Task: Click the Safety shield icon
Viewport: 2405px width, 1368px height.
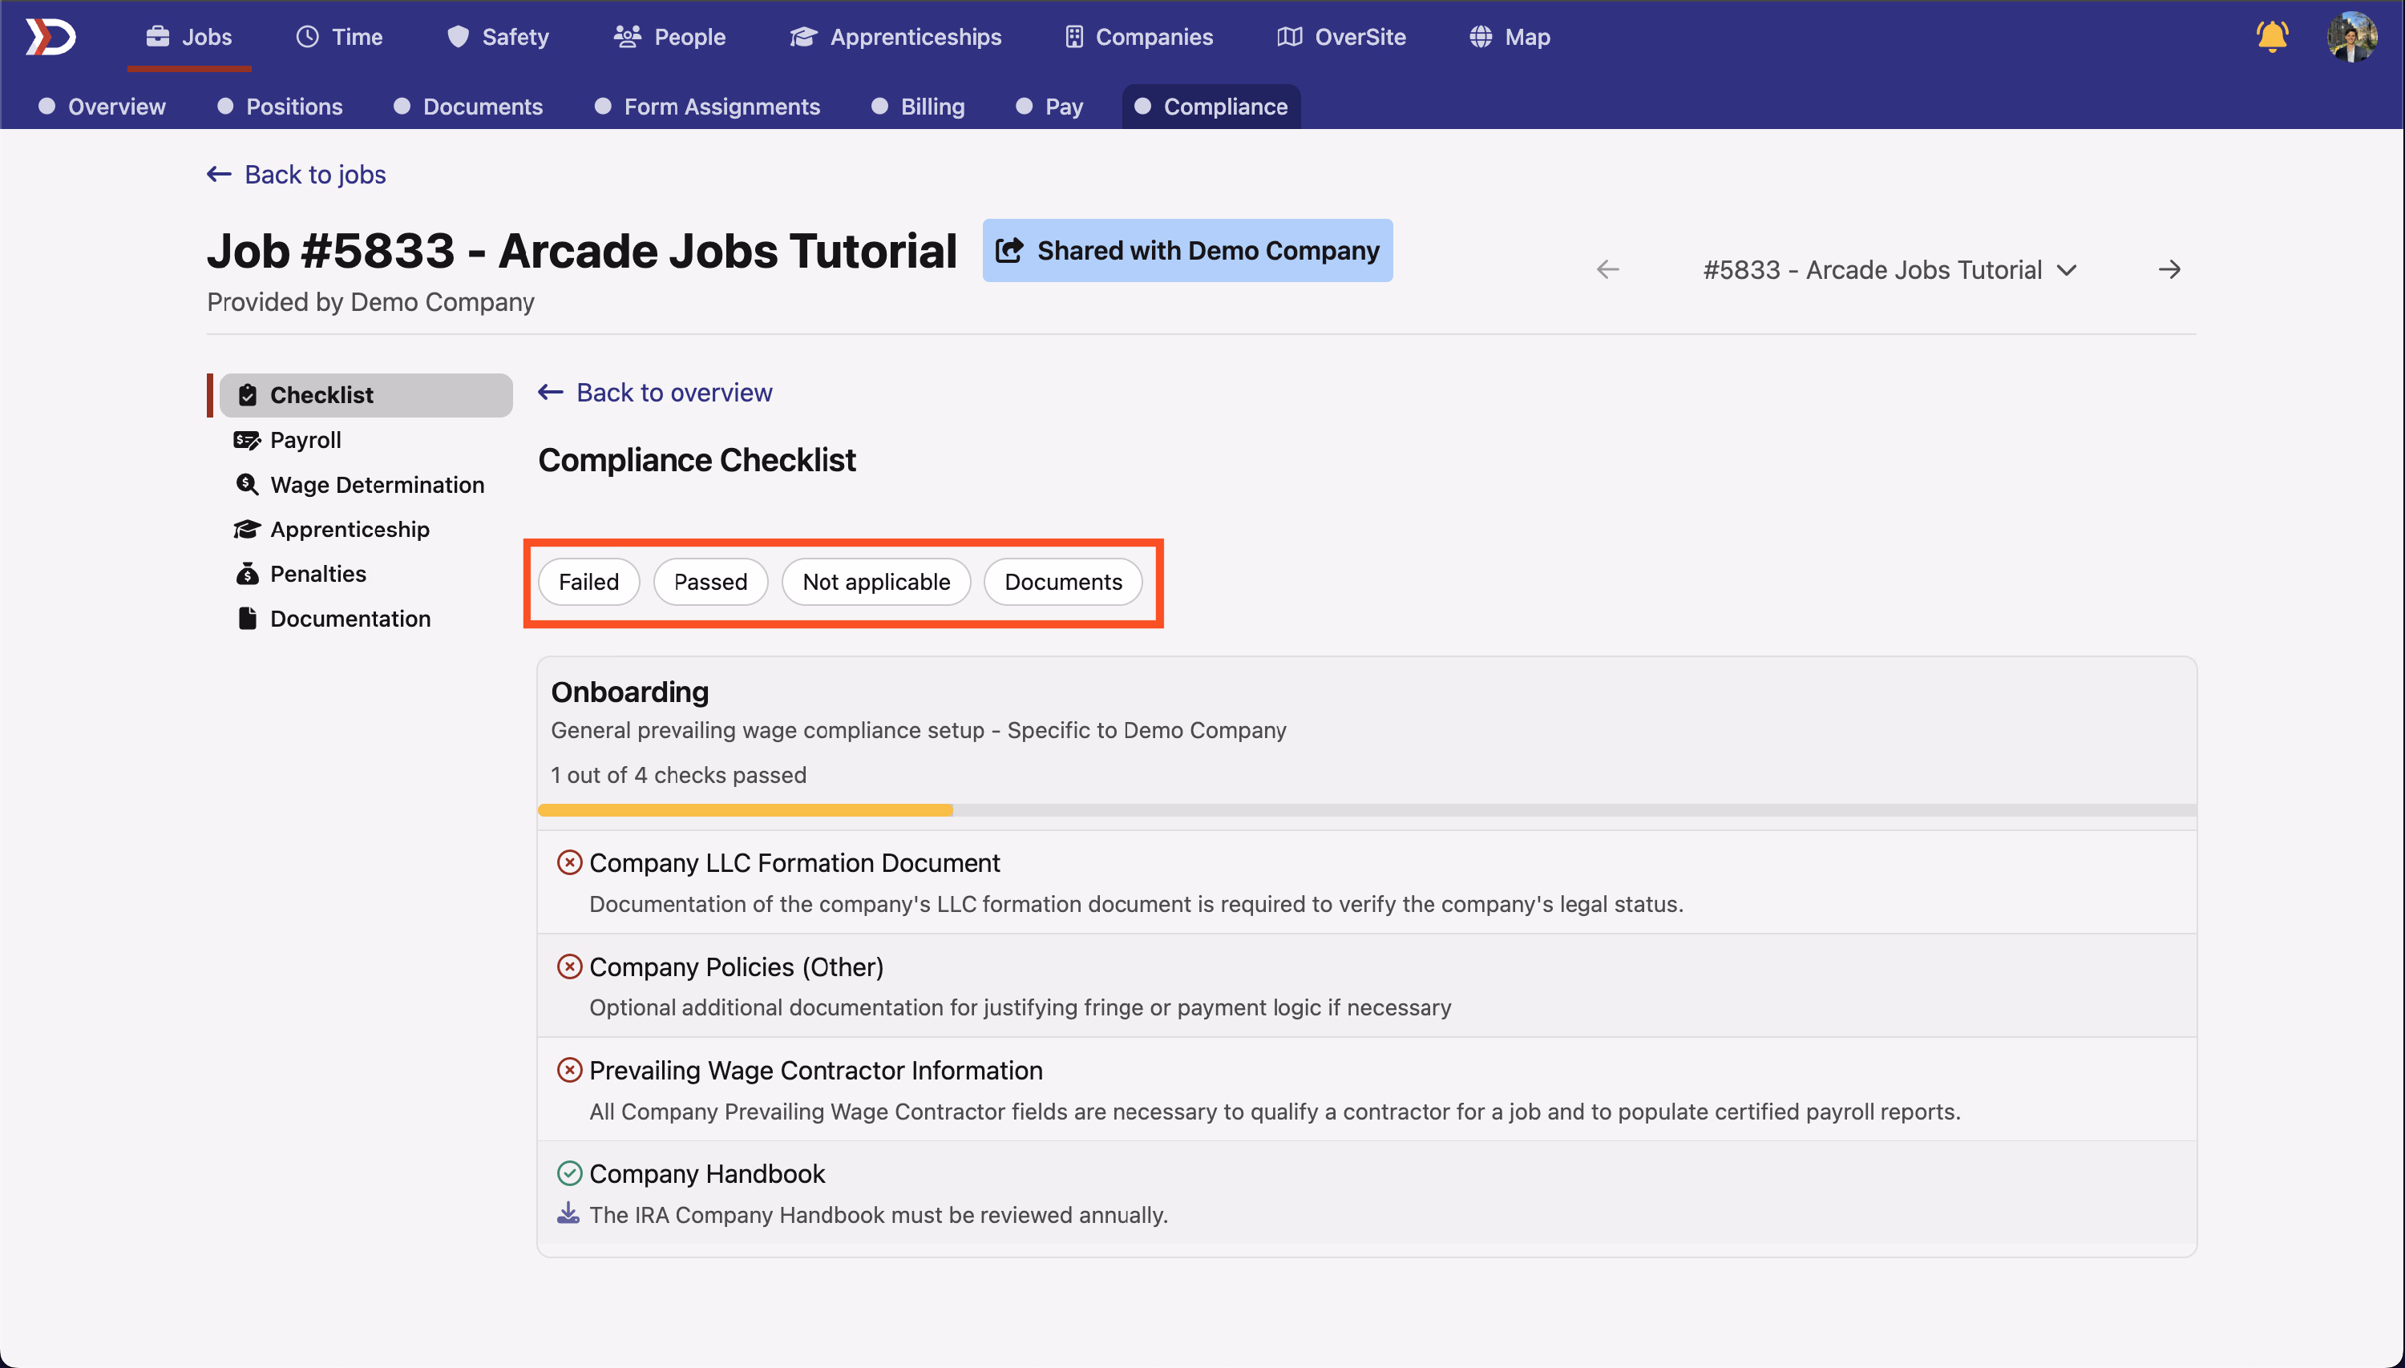Action: pyautogui.click(x=458, y=37)
